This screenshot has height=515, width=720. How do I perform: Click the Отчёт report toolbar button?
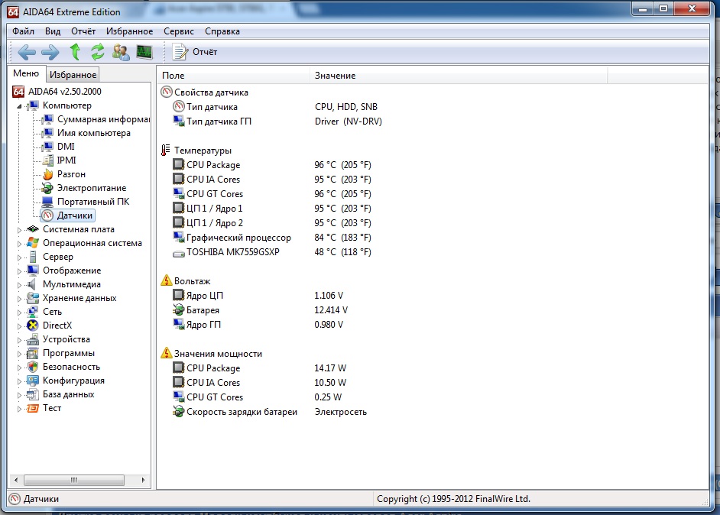tap(195, 52)
